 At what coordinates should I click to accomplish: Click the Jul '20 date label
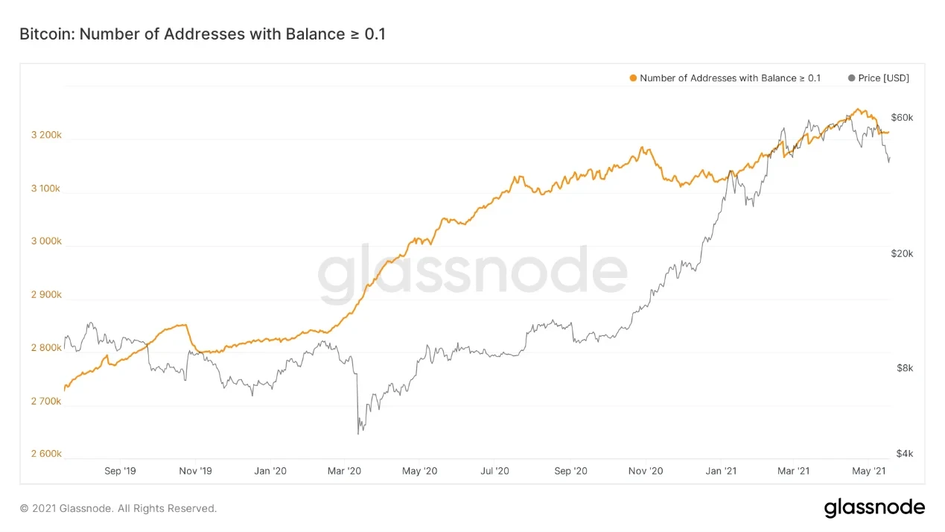(494, 471)
